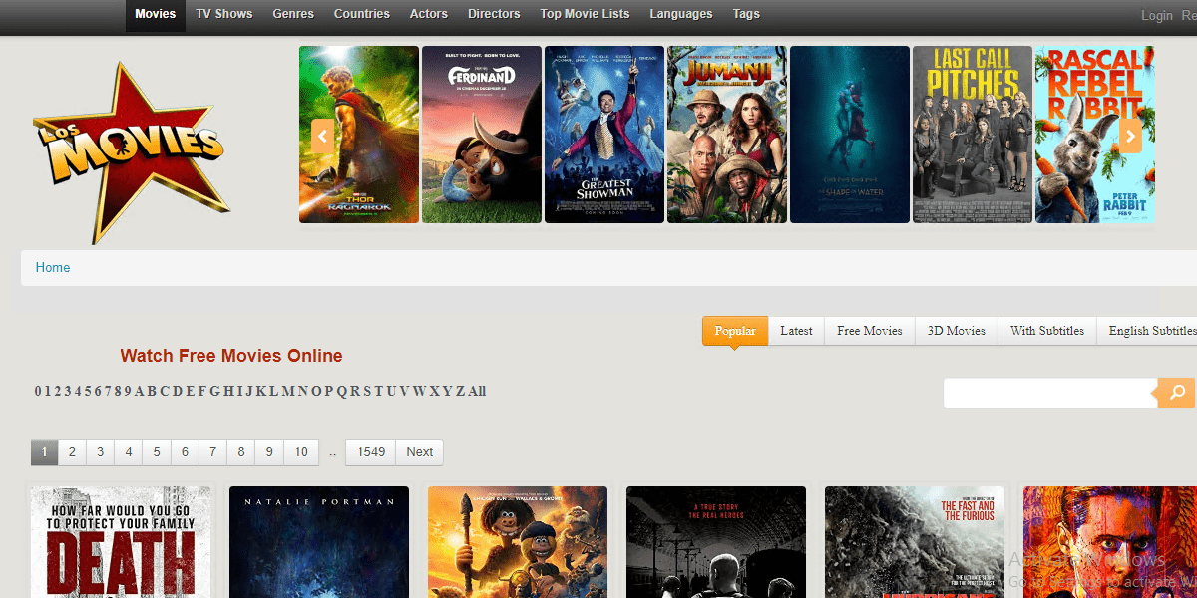The width and height of the screenshot is (1197, 598).
Task: Go to page 10
Action: click(301, 452)
